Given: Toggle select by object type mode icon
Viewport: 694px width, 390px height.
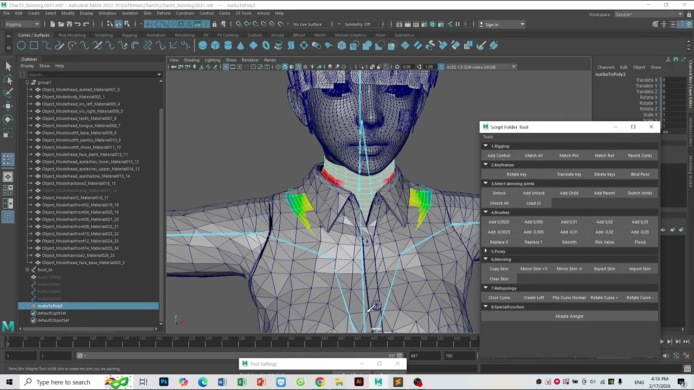Looking at the screenshot, I should click(x=118, y=24).
